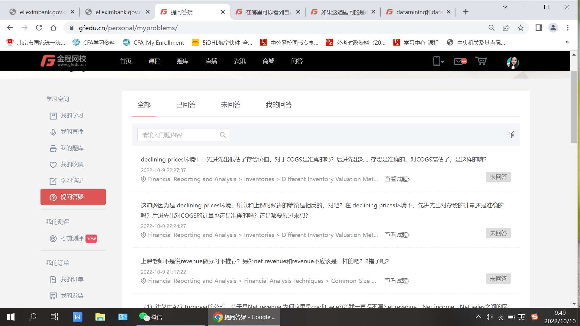Screen dimensions: 580x326
Task: Expand the mobile phone dropdown in header
Action: pos(438,62)
